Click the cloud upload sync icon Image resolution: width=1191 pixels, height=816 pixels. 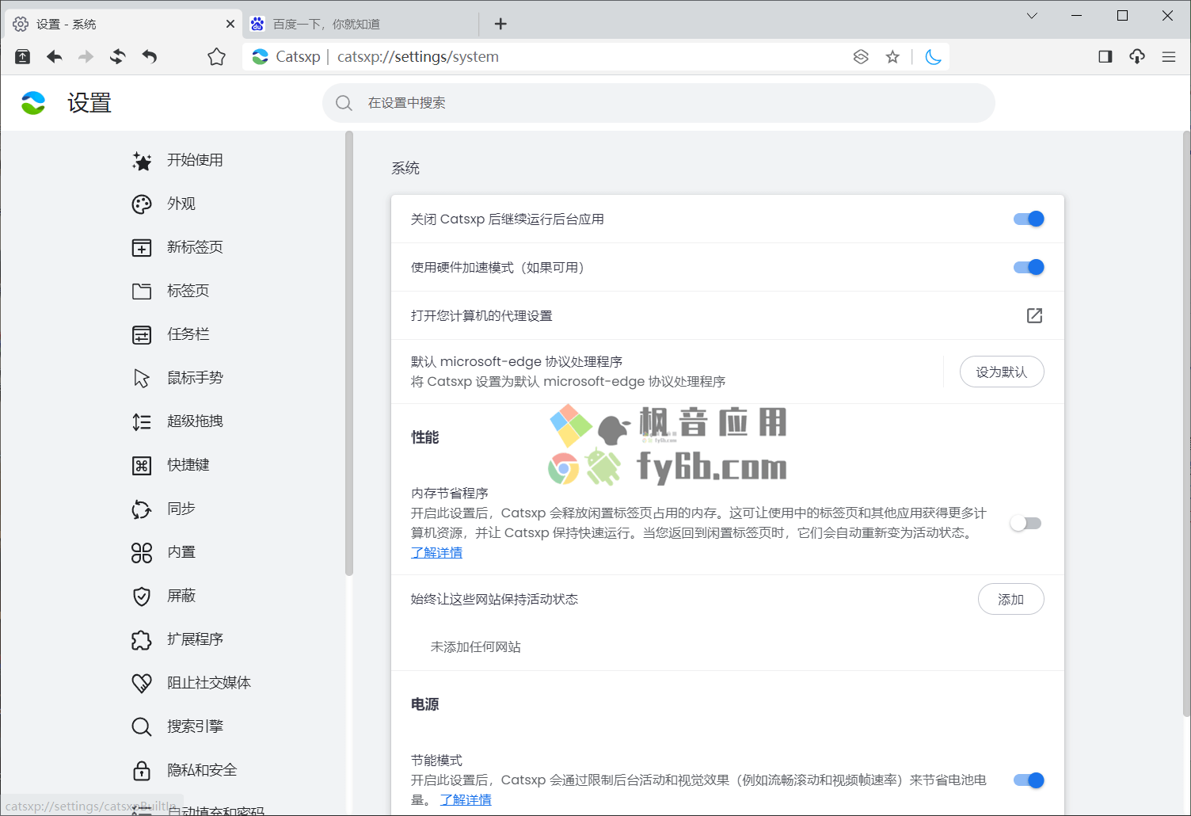pyautogui.click(x=1137, y=56)
